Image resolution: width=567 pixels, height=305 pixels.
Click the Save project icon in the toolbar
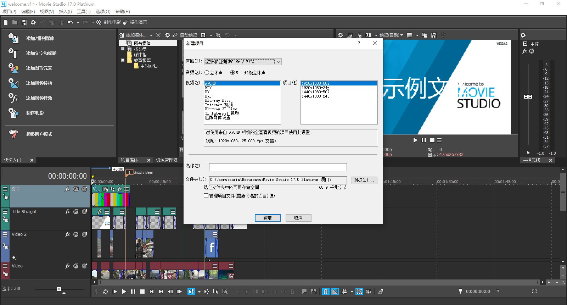coord(24,22)
